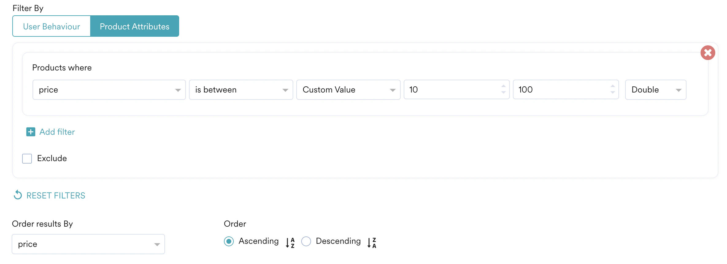The image size is (727, 264).
Task: Click the ascending A-Z sort icon
Action: (290, 243)
